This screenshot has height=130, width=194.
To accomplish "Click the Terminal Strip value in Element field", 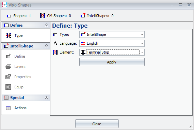I will pyautogui.click(x=98, y=52).
